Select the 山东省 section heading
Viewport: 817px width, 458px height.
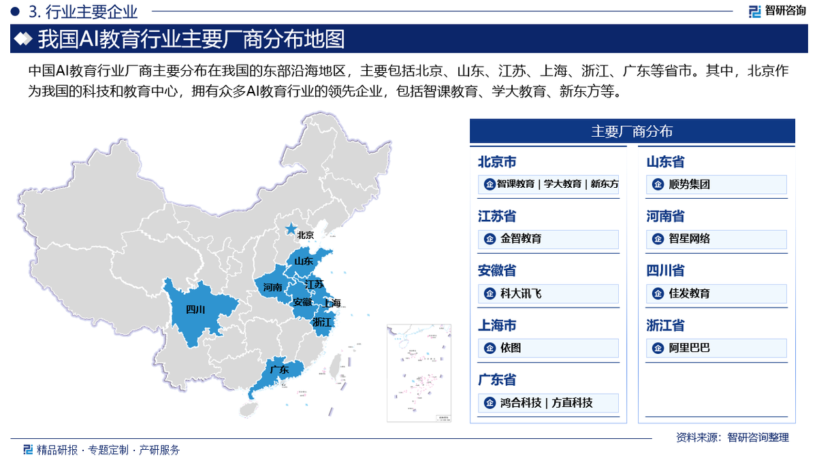pos(665,162)
